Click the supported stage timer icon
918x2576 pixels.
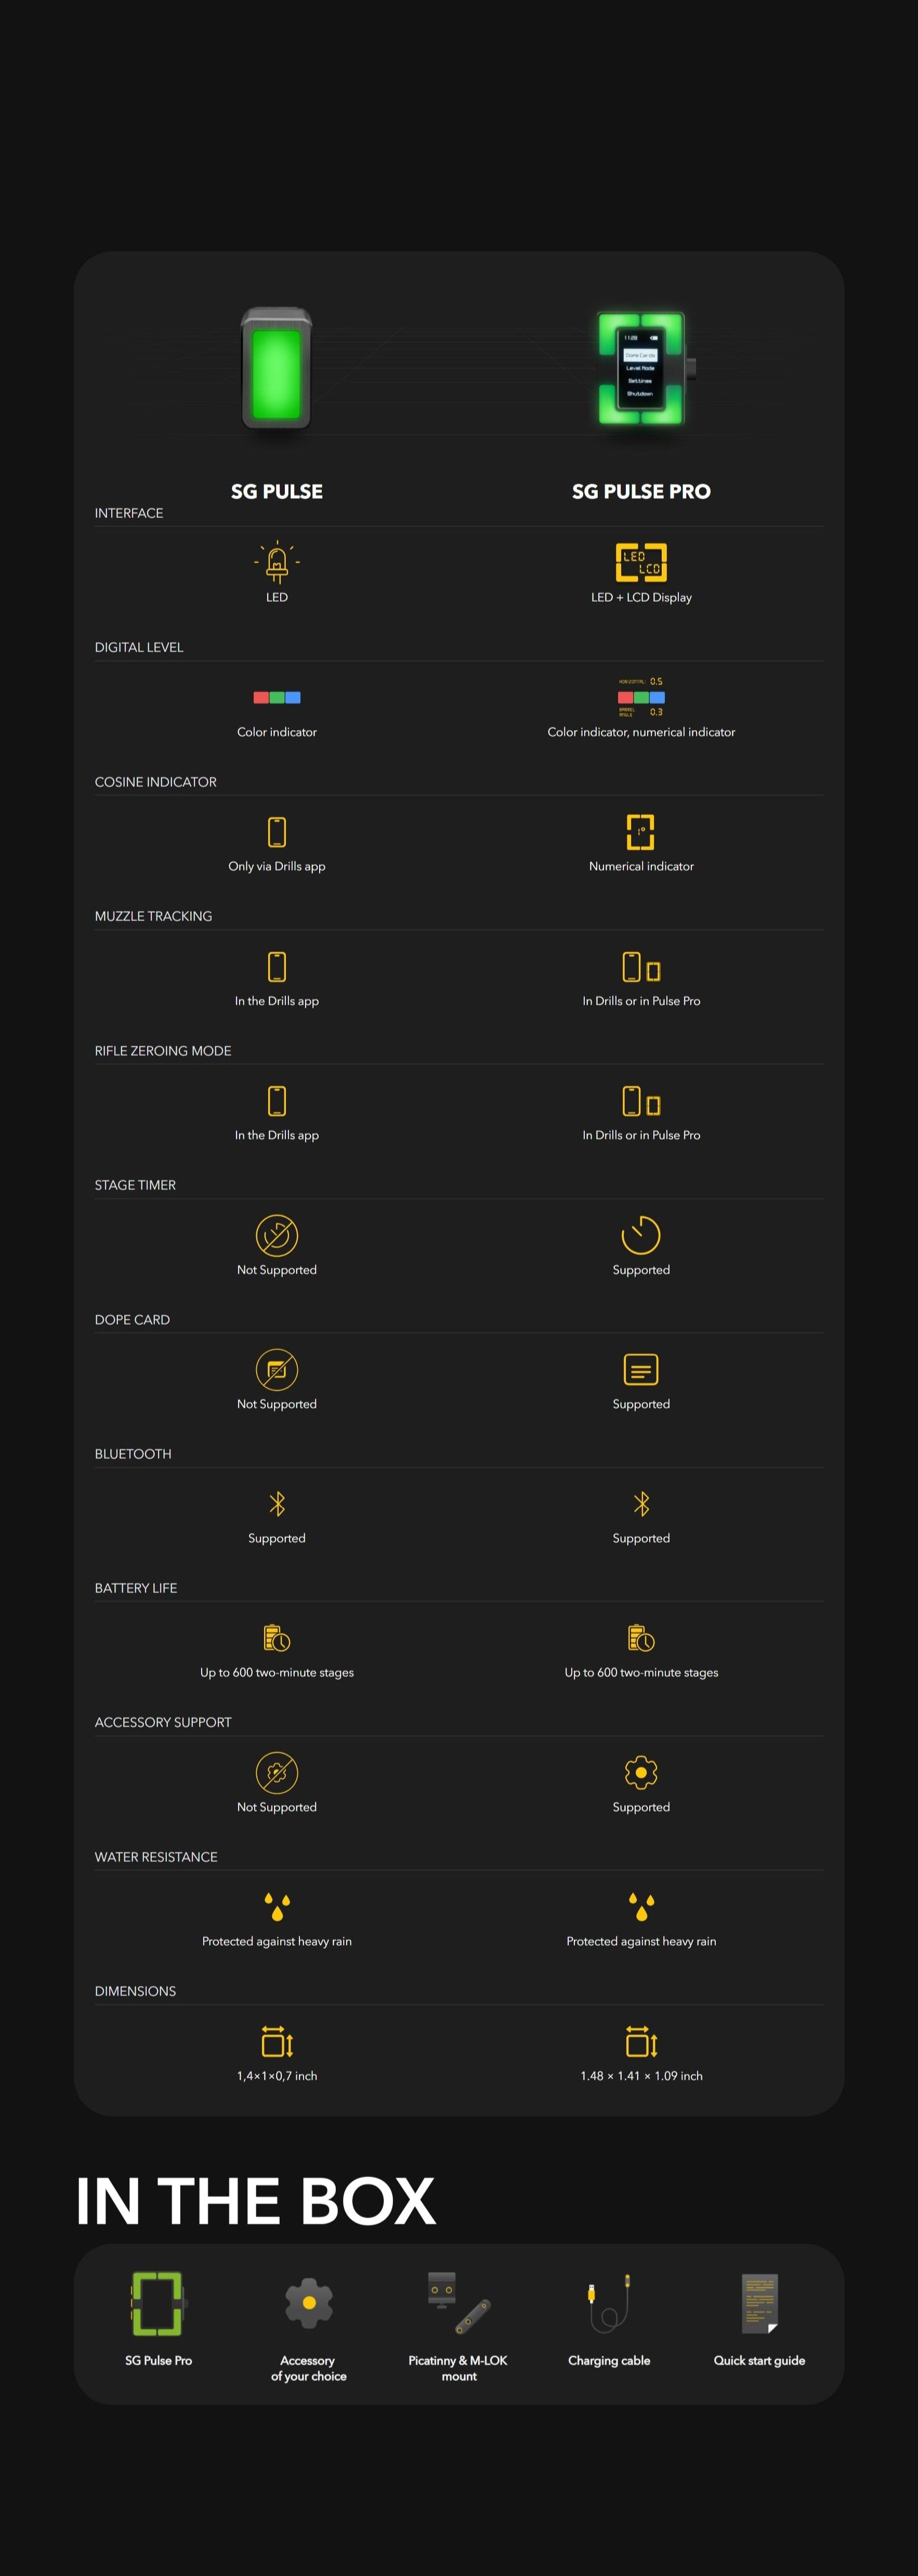pyautogui.click(x=641, y=1235)
